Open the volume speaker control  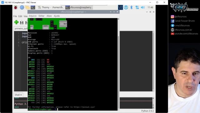tap(142, 8)
